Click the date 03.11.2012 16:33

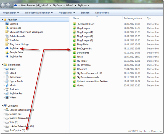pyautogui.click(x=132, y=49)
